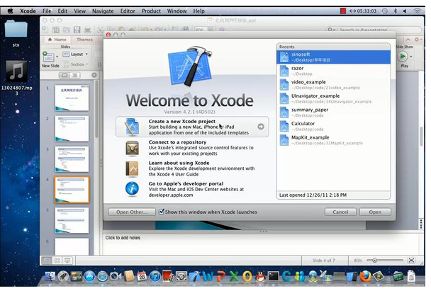Image resolution: width=431 pixels, height=298 pixels.
Task: Click the 13024807.mp3 music file icon
Action: coord(16,71)
